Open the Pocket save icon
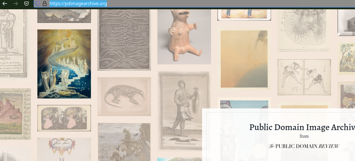 (26, 4)
